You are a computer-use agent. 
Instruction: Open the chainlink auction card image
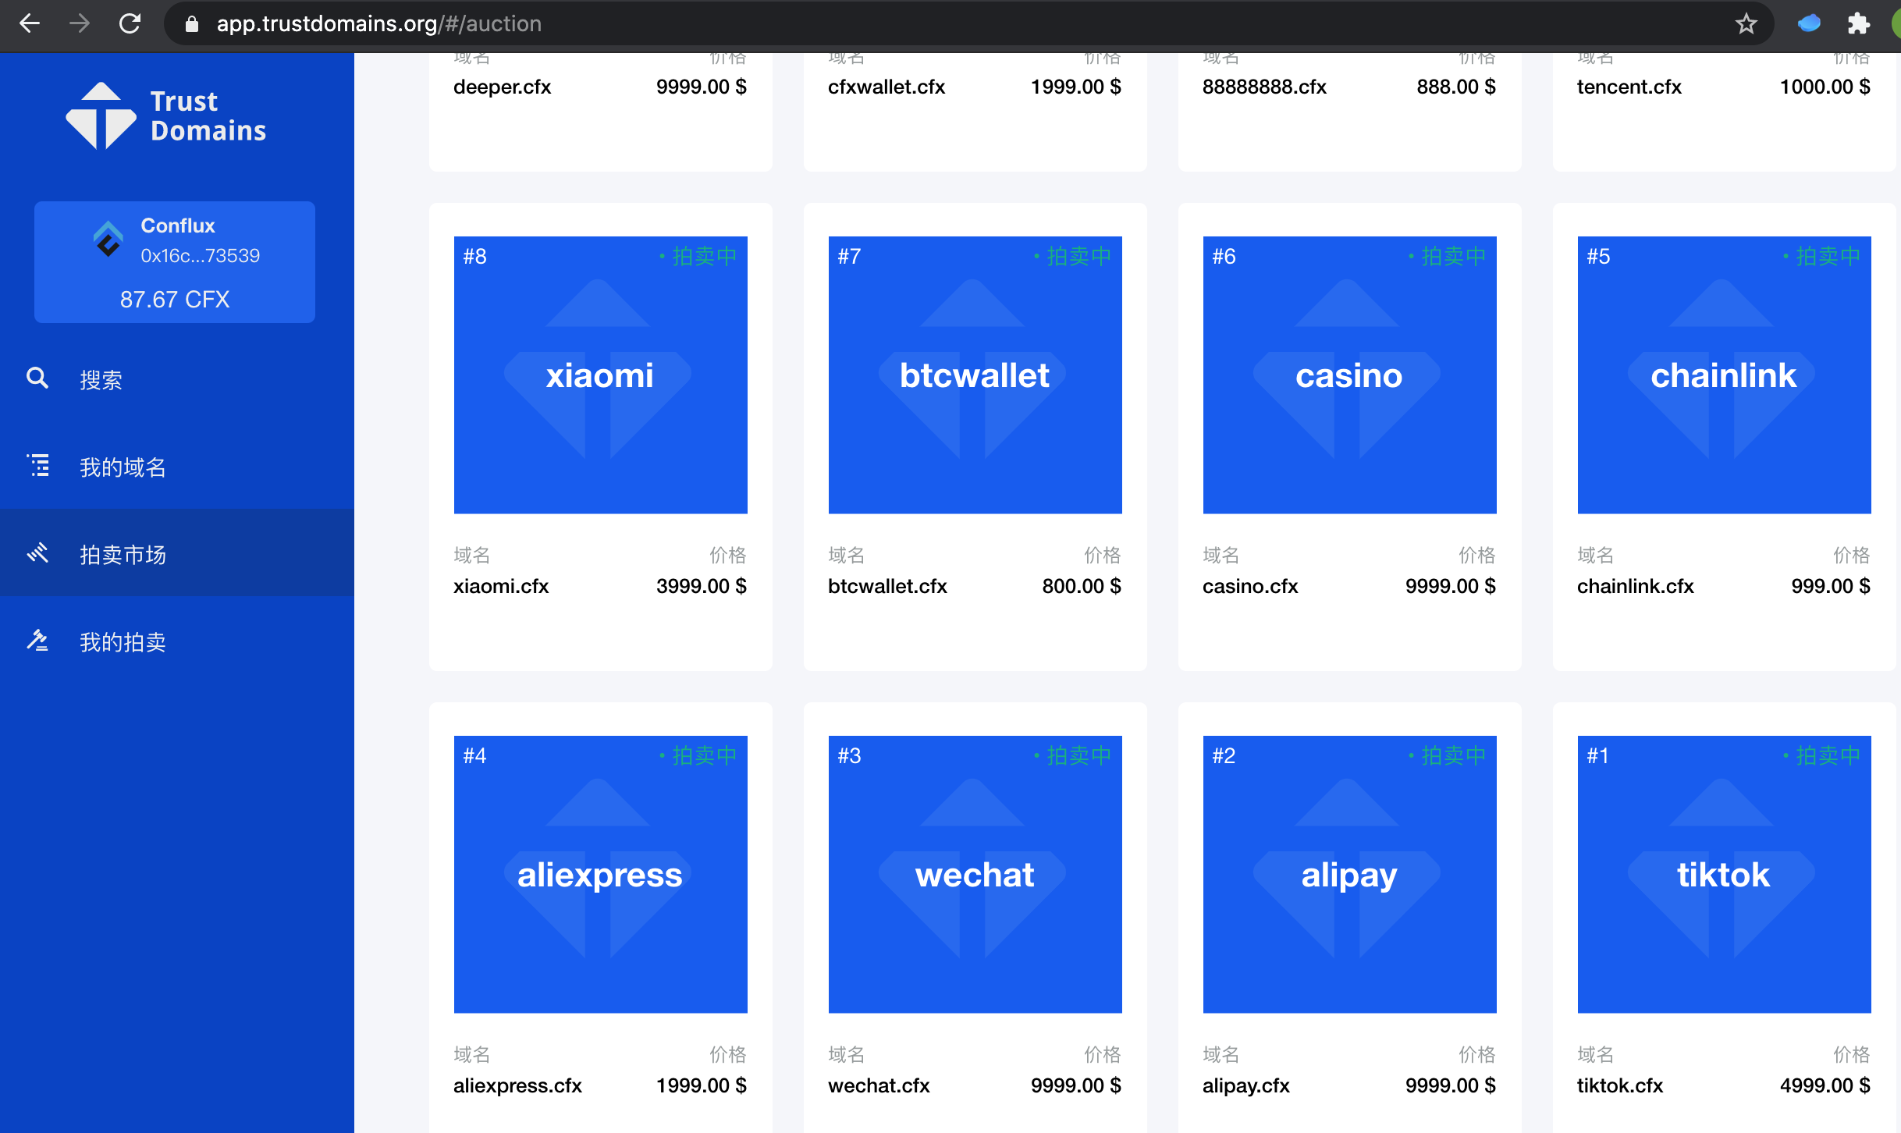click(1725, 375)
